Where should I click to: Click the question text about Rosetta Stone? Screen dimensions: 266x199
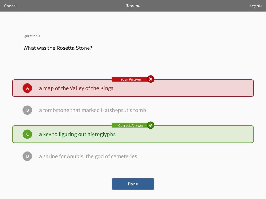(x=58, y=48)
